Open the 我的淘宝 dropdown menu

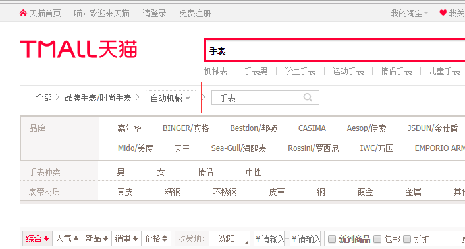[x=409, y=13]
